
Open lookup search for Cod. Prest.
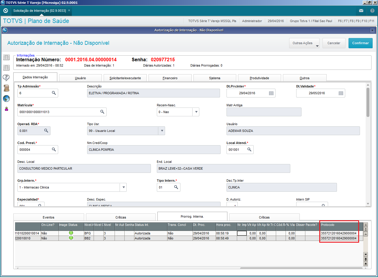pos(54,150)
